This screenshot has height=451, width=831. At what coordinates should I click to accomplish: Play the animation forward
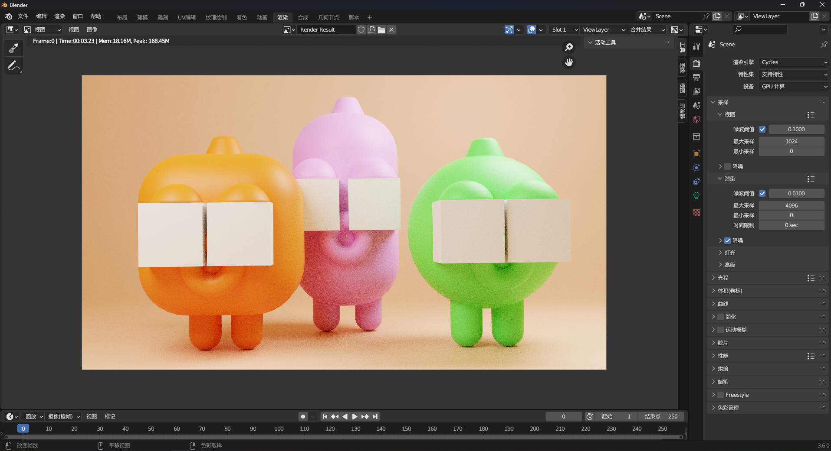click(x=355, y=416)
